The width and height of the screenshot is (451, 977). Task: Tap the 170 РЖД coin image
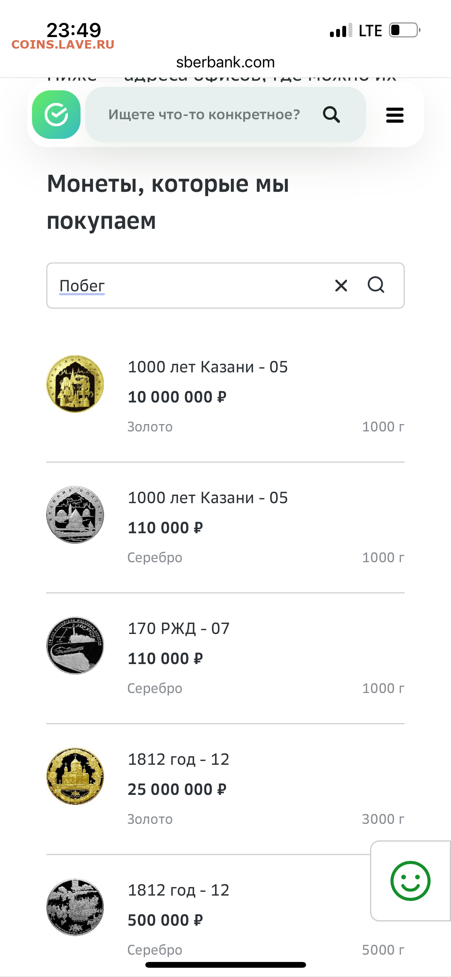[x=75, y=646]
